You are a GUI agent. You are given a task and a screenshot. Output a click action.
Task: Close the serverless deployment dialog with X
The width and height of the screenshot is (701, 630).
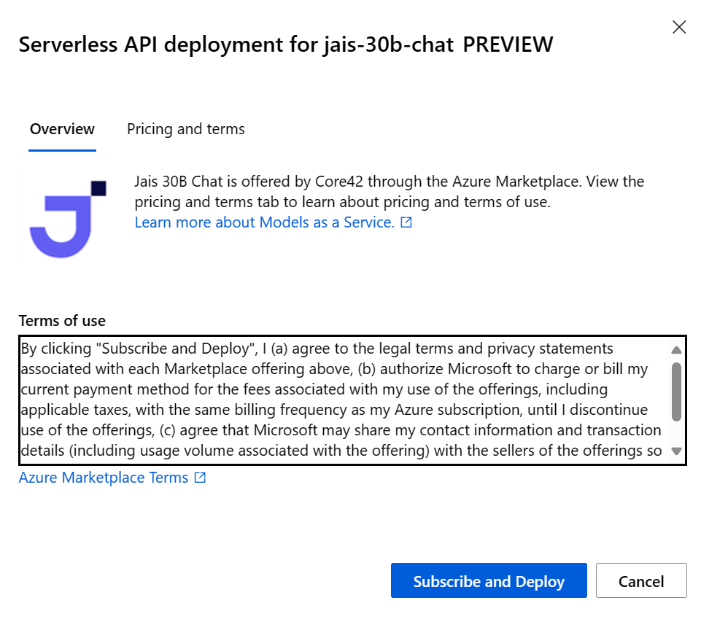[x=679, y=27]
